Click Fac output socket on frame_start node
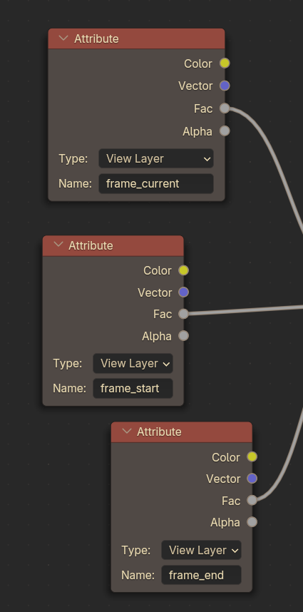The width and height of the screenshot is (303, 612). [184, 313]
